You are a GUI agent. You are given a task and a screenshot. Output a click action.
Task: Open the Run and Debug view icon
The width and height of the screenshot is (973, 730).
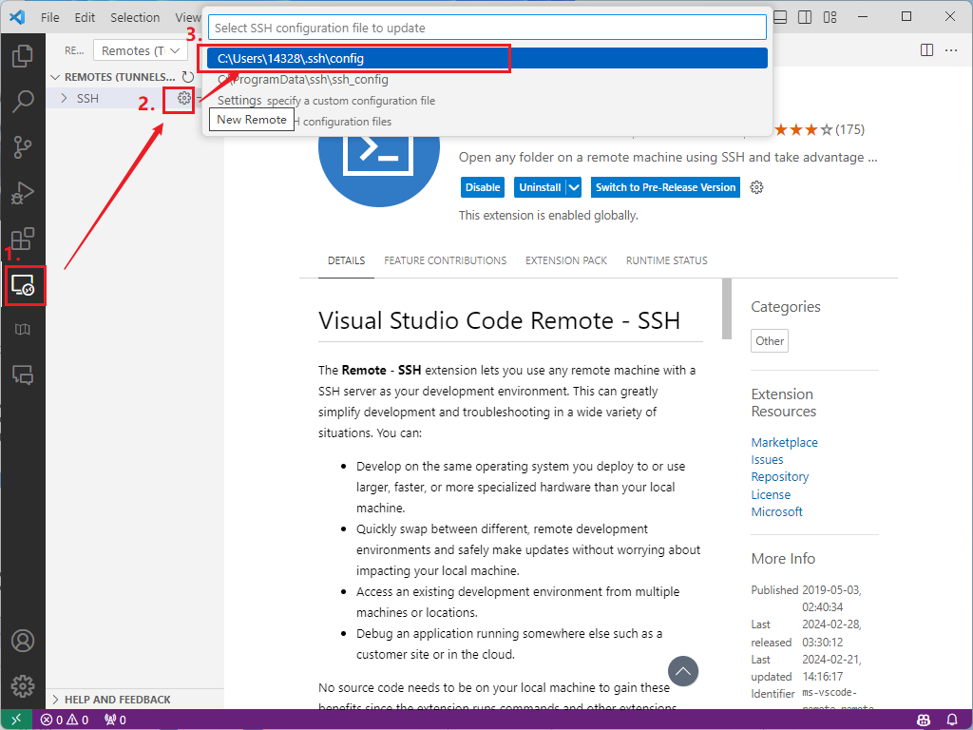[x=23, y=193]
